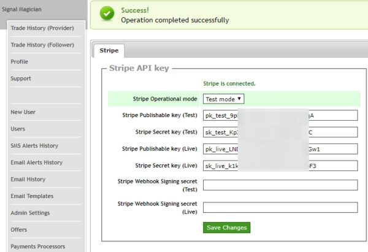Open the Email History page
Image resolution: width=368 pixels, height=252 pixels.
pos(28,180)
